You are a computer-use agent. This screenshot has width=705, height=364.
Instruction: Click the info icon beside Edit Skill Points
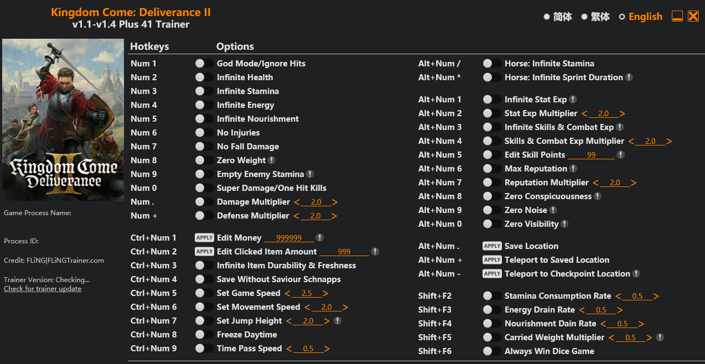click(x=621, y=155)
